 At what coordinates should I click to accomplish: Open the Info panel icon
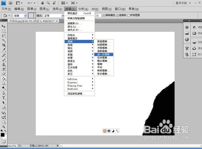pyautogui.click(x=187, y=39)
